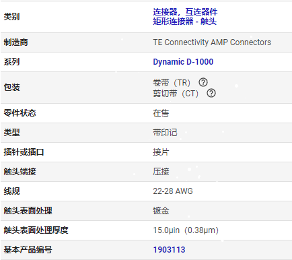The image size is (292, 260).
Task: Click the 基本产品编号 row label
Action: pos(28,250)
